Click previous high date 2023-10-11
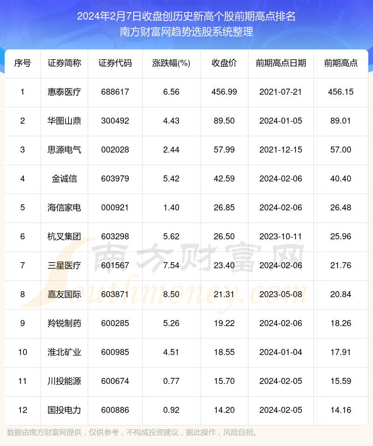This screenshot has width=373, height=446. [x=281, y=237]
